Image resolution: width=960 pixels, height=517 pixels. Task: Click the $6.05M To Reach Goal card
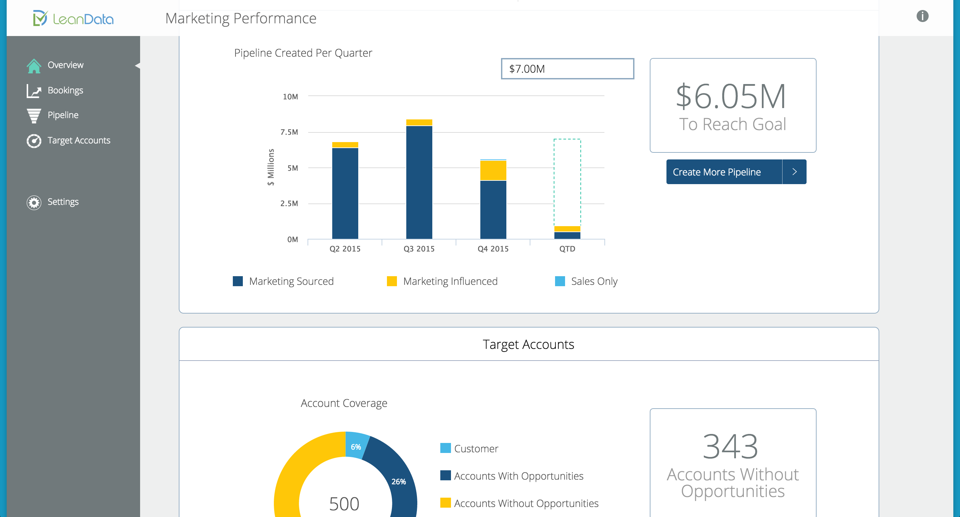tap(733, 105)
